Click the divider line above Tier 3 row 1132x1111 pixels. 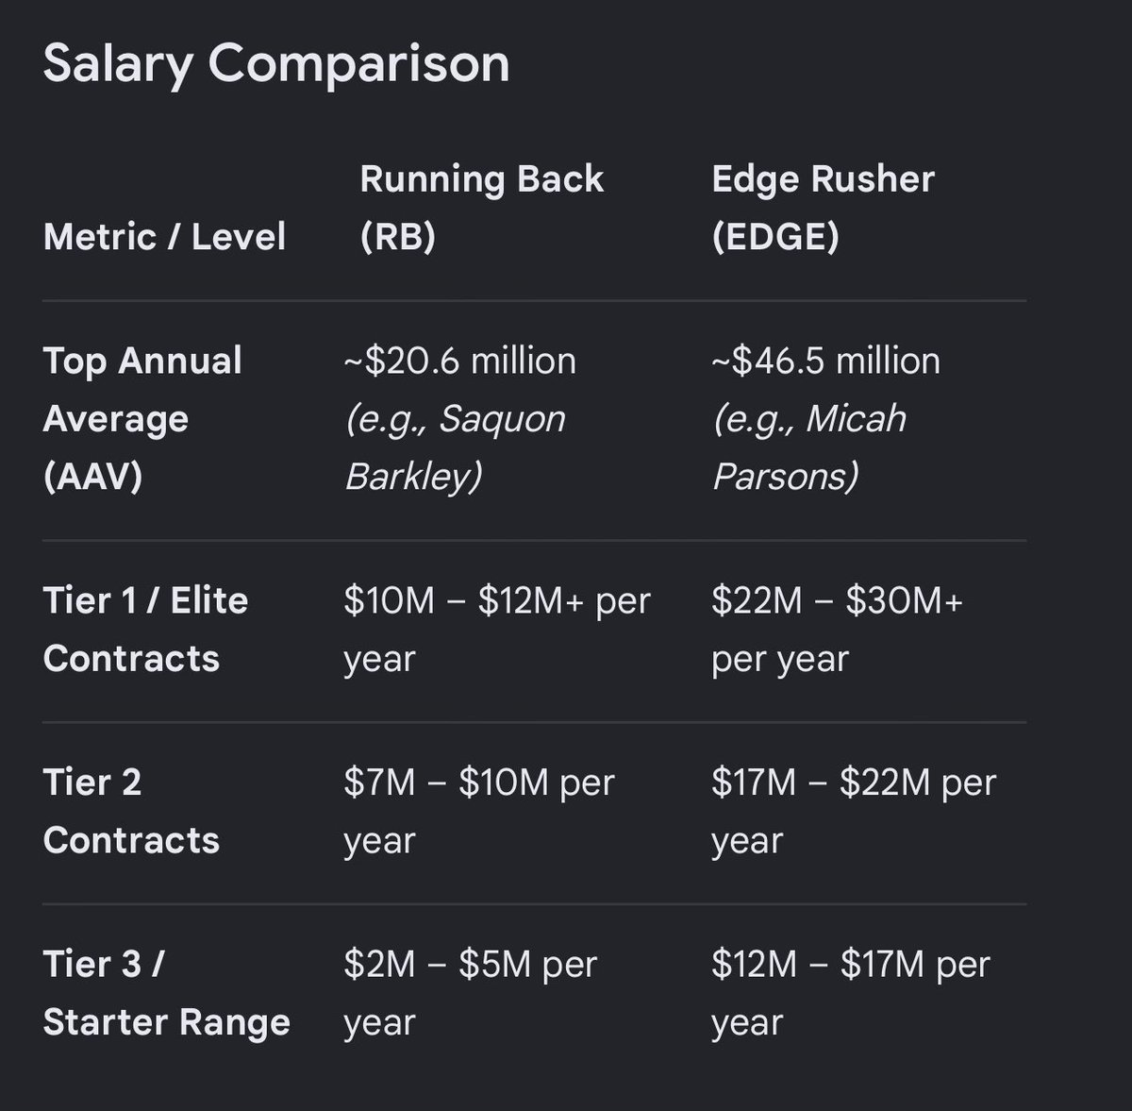[534, 903]
